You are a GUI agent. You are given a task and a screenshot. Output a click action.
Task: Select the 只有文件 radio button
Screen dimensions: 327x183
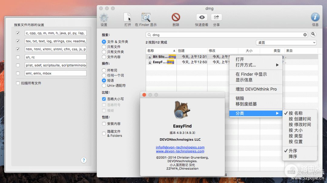[x=104, y=47]
